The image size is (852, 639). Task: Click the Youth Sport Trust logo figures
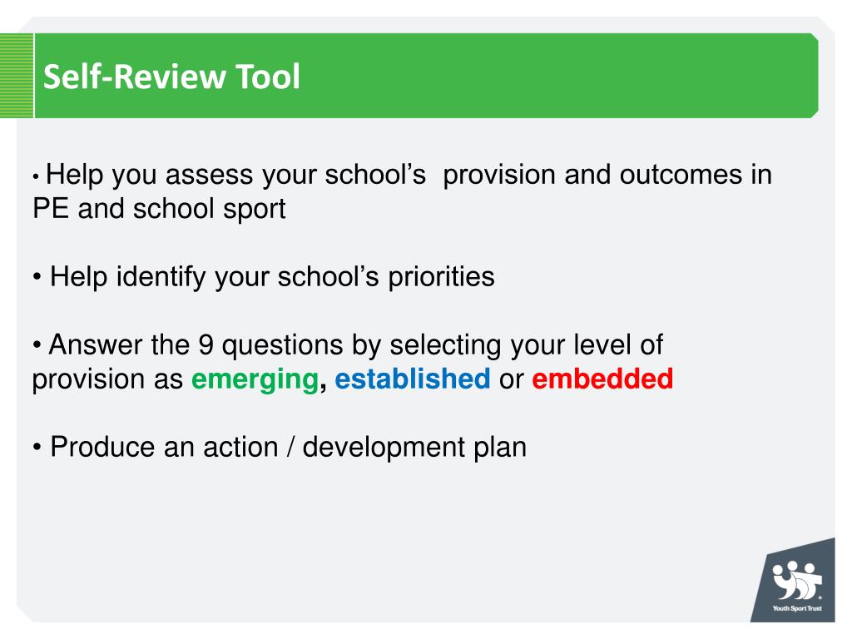[796, 580]
